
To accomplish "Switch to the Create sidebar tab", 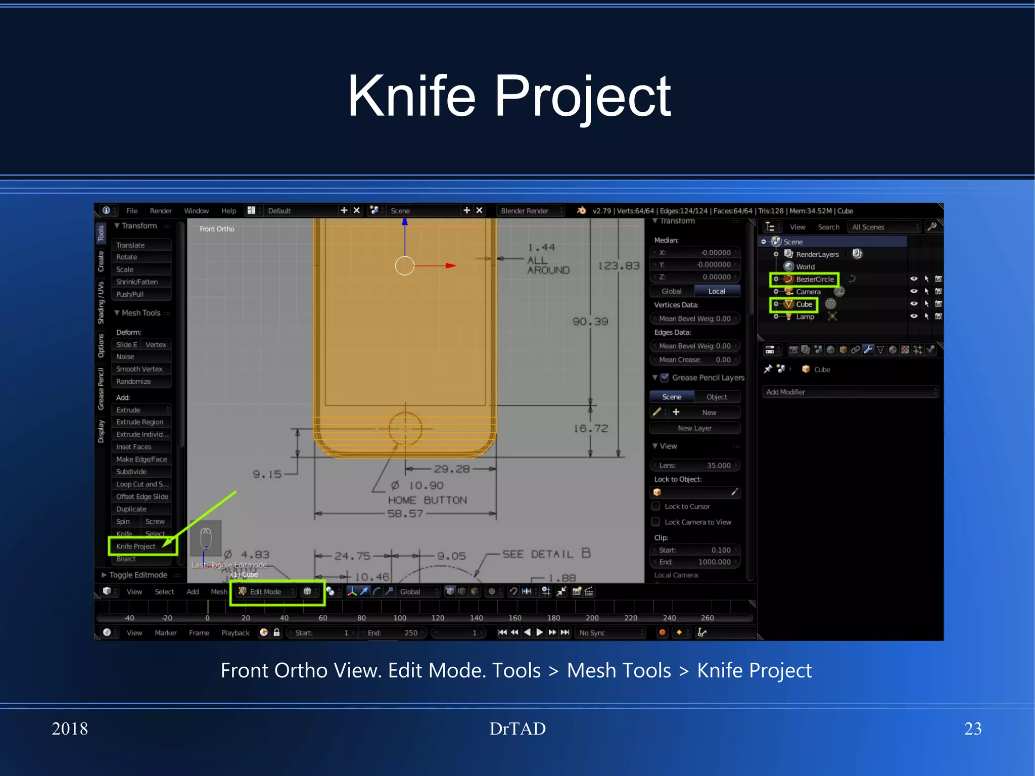I will pyautogui.click(x=101, y=261).
